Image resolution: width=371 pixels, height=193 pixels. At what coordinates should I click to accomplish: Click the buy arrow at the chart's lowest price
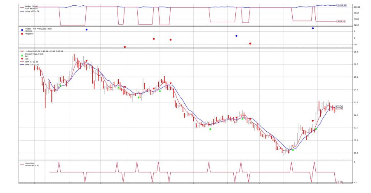(293, 149)
